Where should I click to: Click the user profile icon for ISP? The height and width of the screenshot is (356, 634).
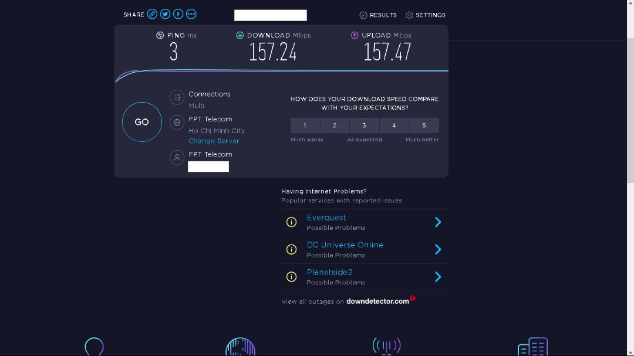[x=177, y=158]
